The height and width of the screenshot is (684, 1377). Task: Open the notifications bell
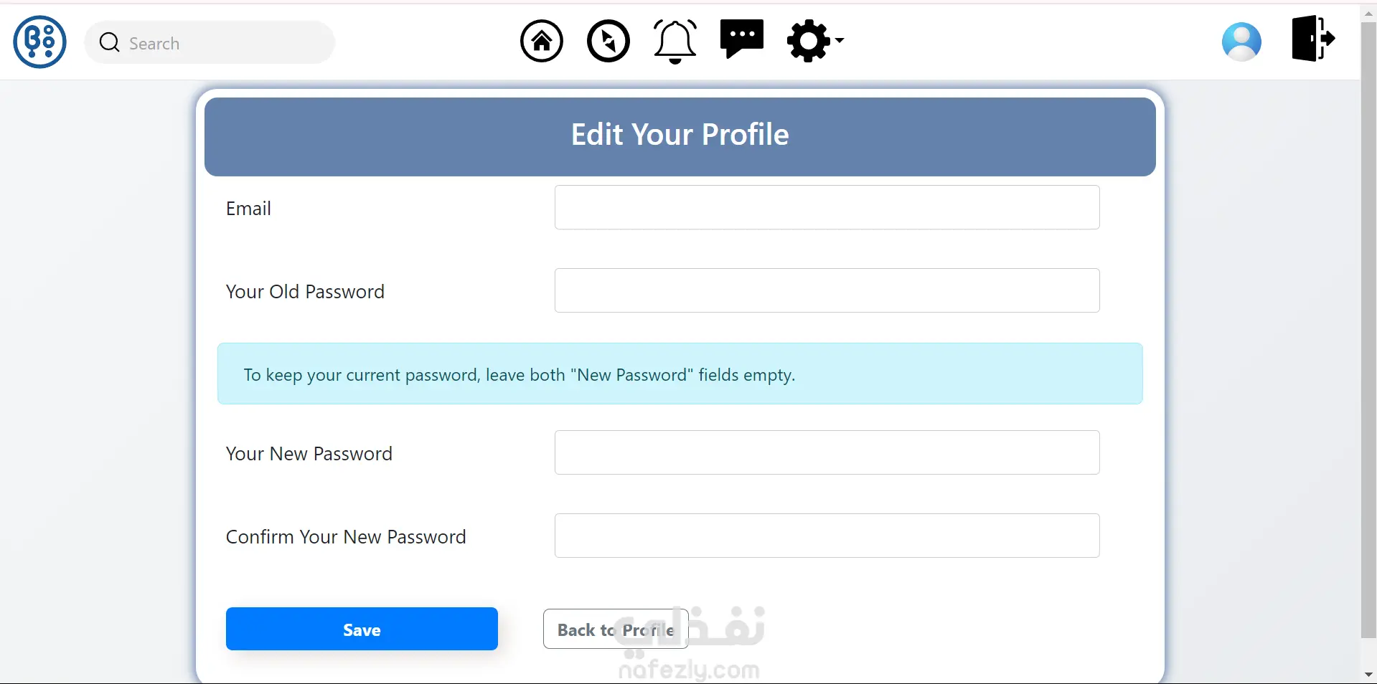[x=675, y=41]
